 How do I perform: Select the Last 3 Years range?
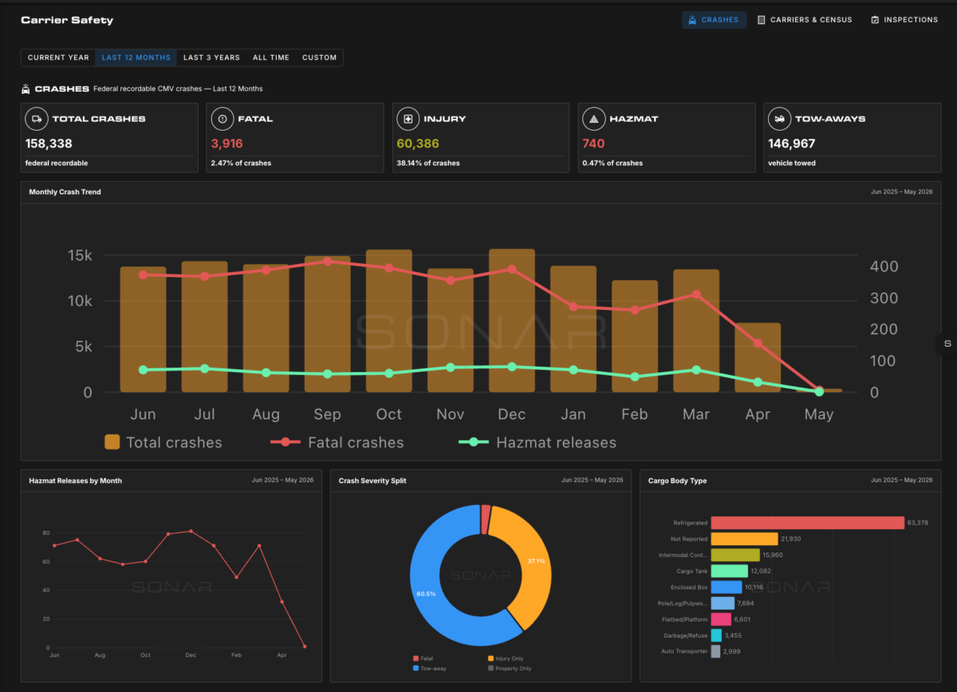pyautogui.click(x=211, y=57)
